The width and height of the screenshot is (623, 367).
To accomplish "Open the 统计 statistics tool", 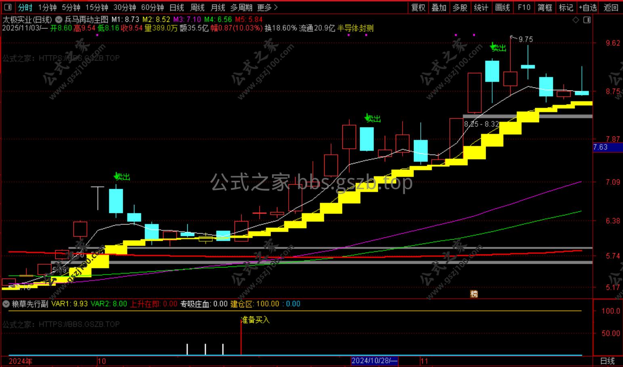I will pyautogui.click(x=481, y=7).
